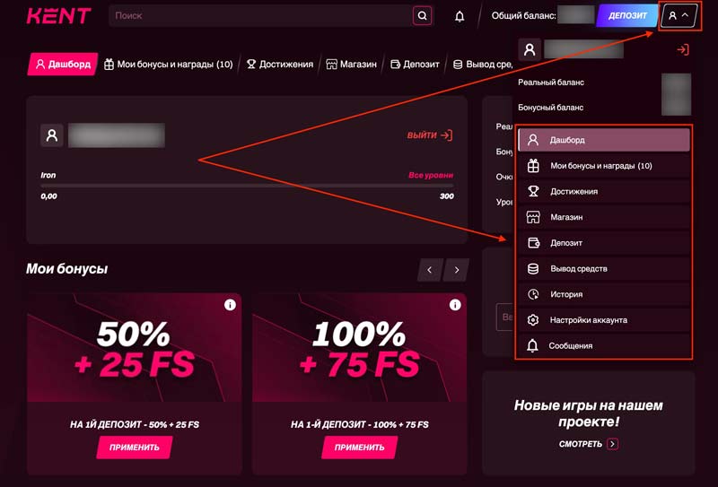
Task: Click the magnifier search icon
Action: pyautogui.click(x=422, y=15)
